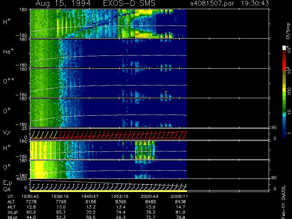Screen dimensions: 292x219
Task: Click the 'Ct/Smp' color bar unit label
Action: coord(288,31)
